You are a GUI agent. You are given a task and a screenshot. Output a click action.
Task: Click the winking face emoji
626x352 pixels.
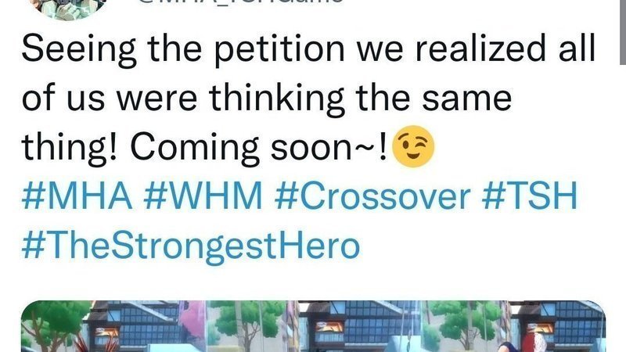pyautogui.click(x=413, y=146)
